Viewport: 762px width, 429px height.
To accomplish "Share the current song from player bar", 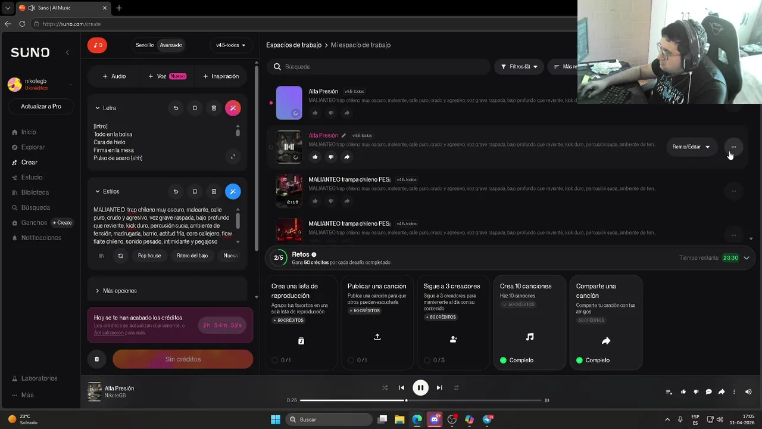I will (721, 391).
